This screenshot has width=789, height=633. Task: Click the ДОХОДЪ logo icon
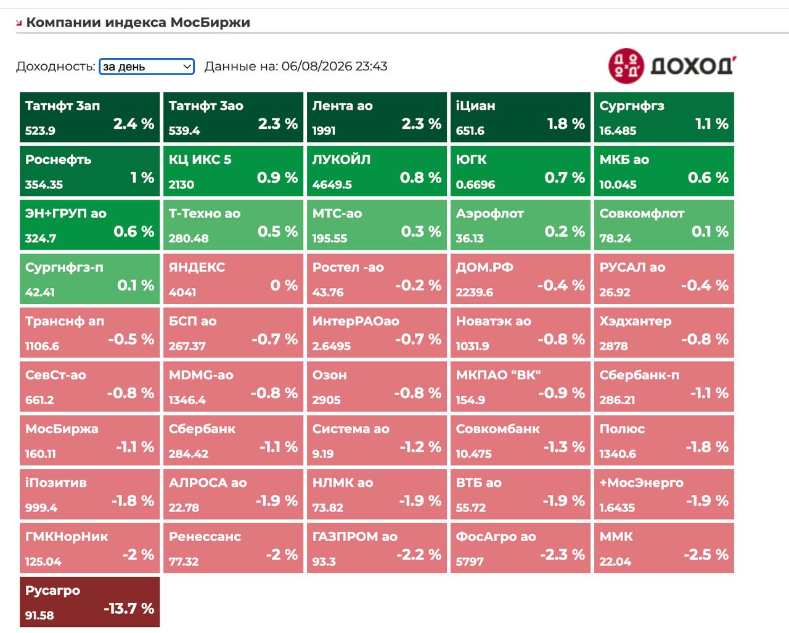coord(626,65)
